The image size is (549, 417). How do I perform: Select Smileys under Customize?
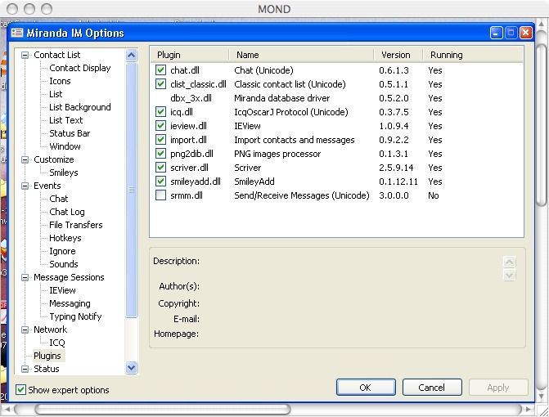point(63,173)
